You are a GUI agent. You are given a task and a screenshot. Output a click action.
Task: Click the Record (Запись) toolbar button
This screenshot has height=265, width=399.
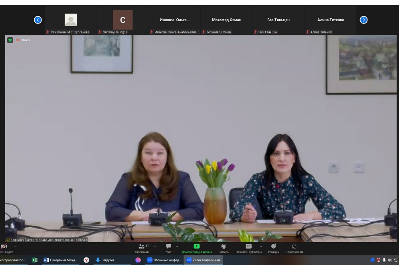[223, 248]
